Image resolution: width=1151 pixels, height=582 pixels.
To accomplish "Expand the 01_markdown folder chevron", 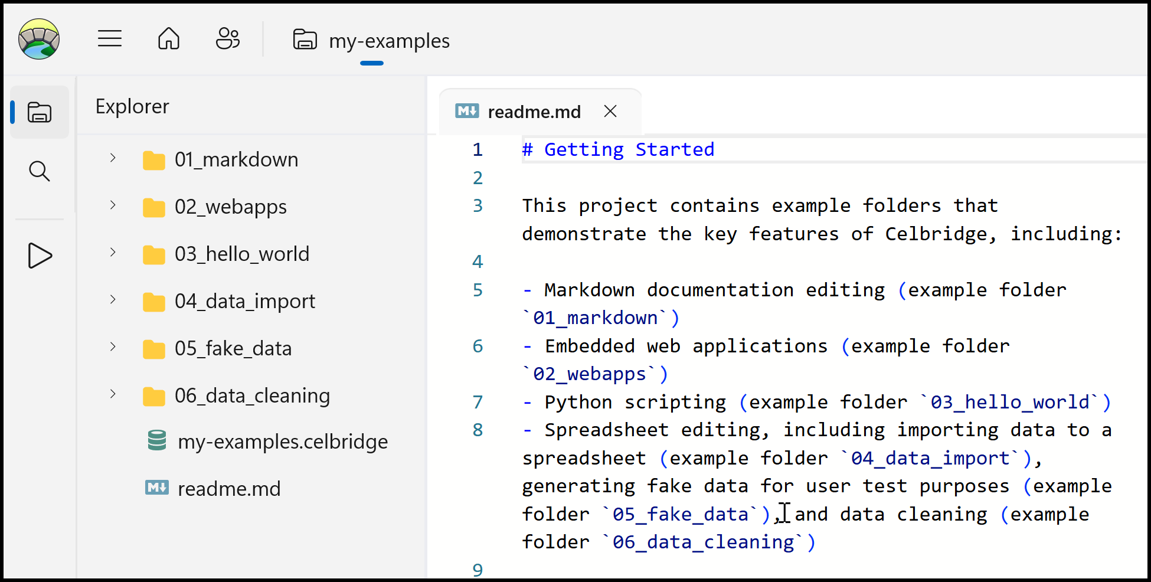I will [x=113, y=158].
